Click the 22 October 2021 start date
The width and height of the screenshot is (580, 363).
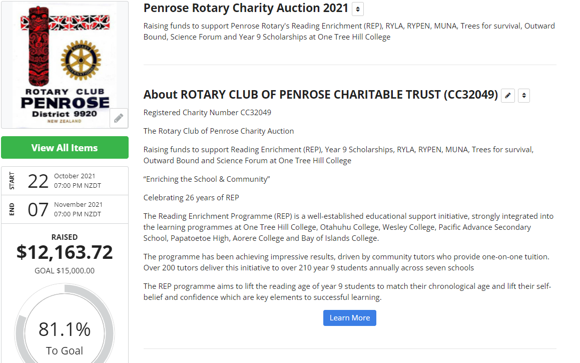click(x=65, y=181)
